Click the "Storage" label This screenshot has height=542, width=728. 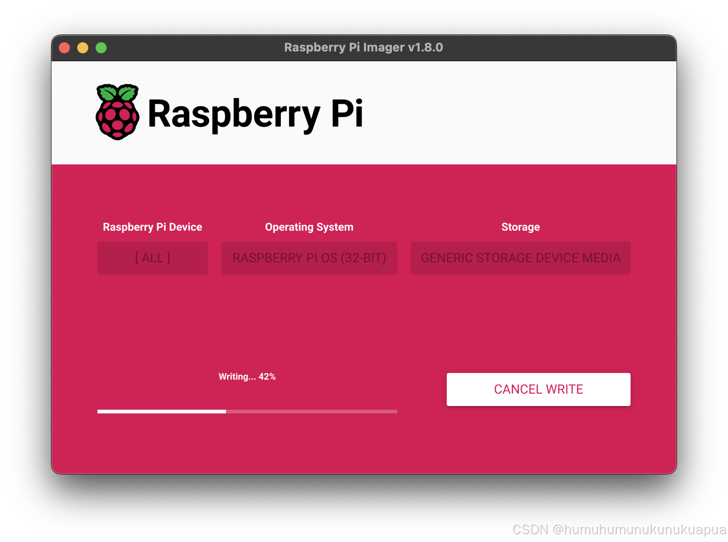click(x=521, y=227)
